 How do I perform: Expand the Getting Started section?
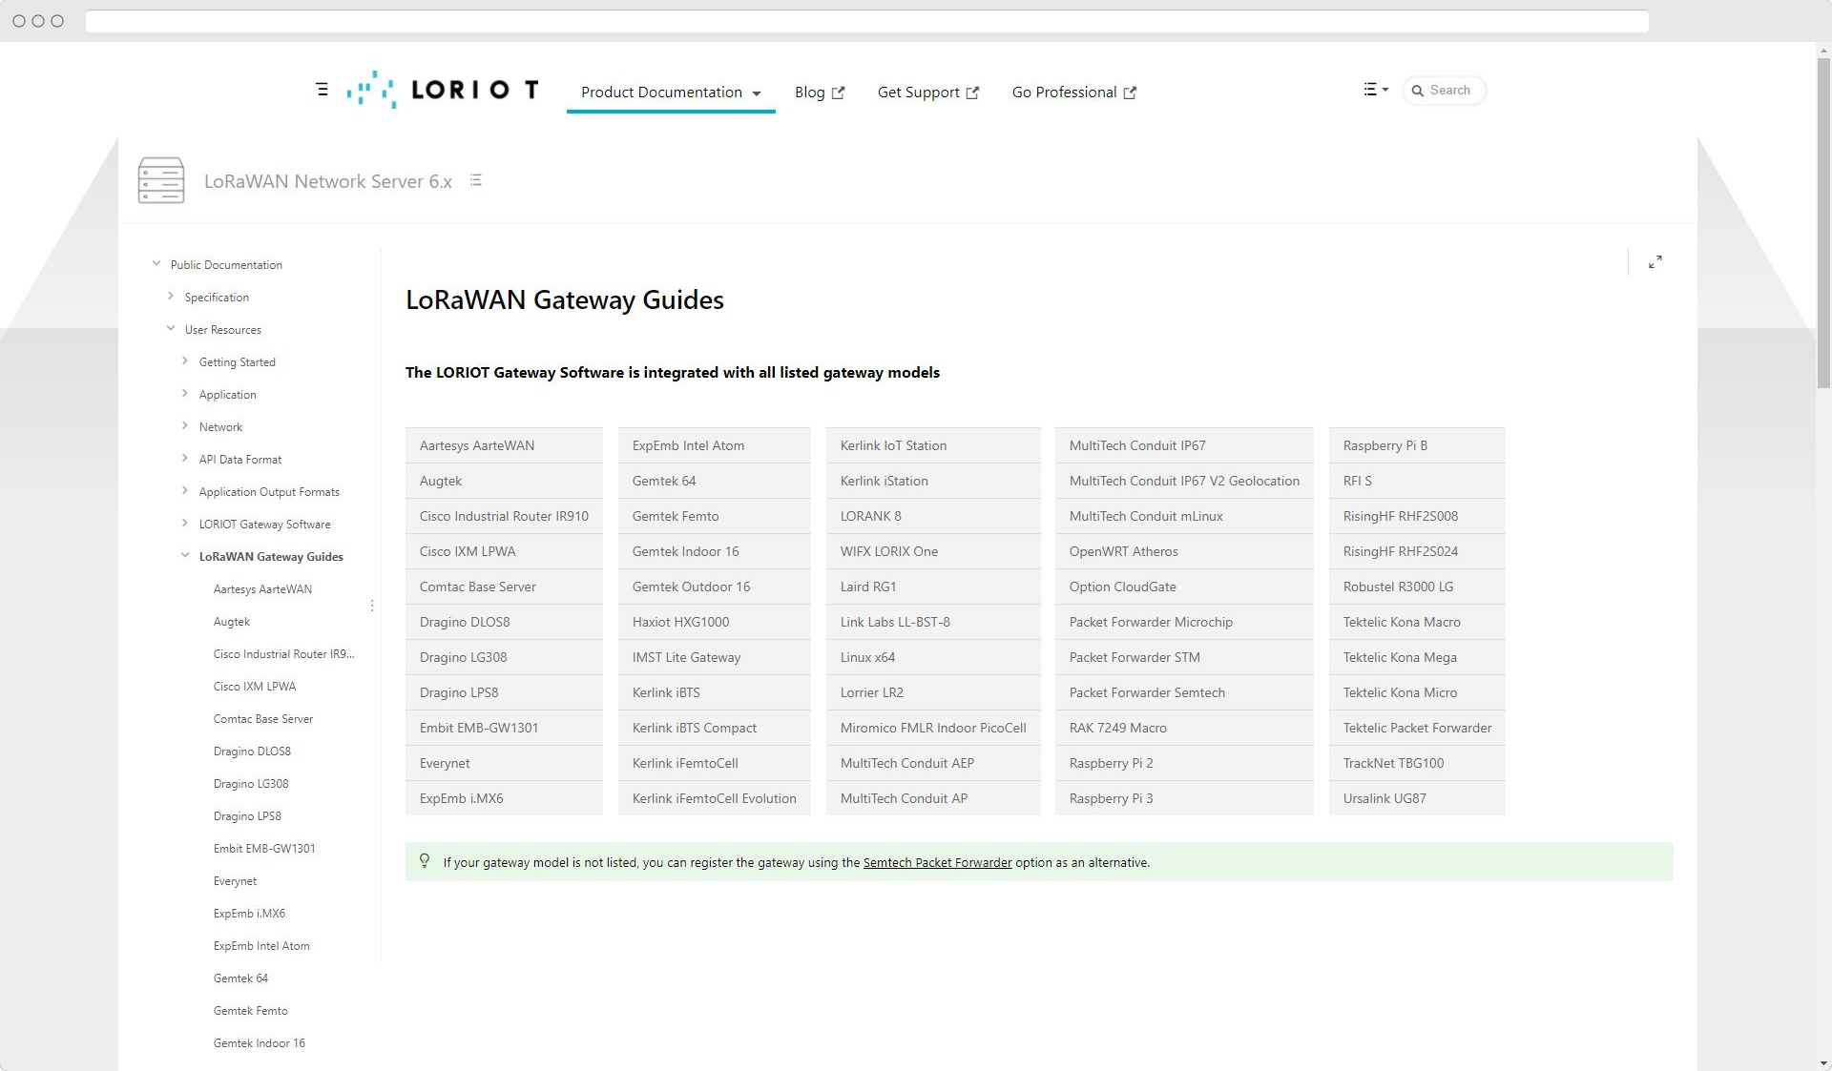[x=185, y=361]
